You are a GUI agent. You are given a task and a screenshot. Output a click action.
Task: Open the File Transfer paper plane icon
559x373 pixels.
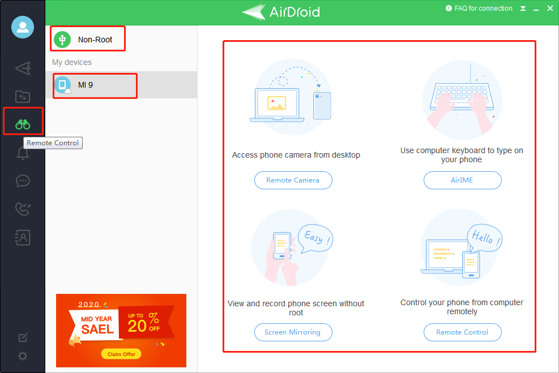(23, 68)
